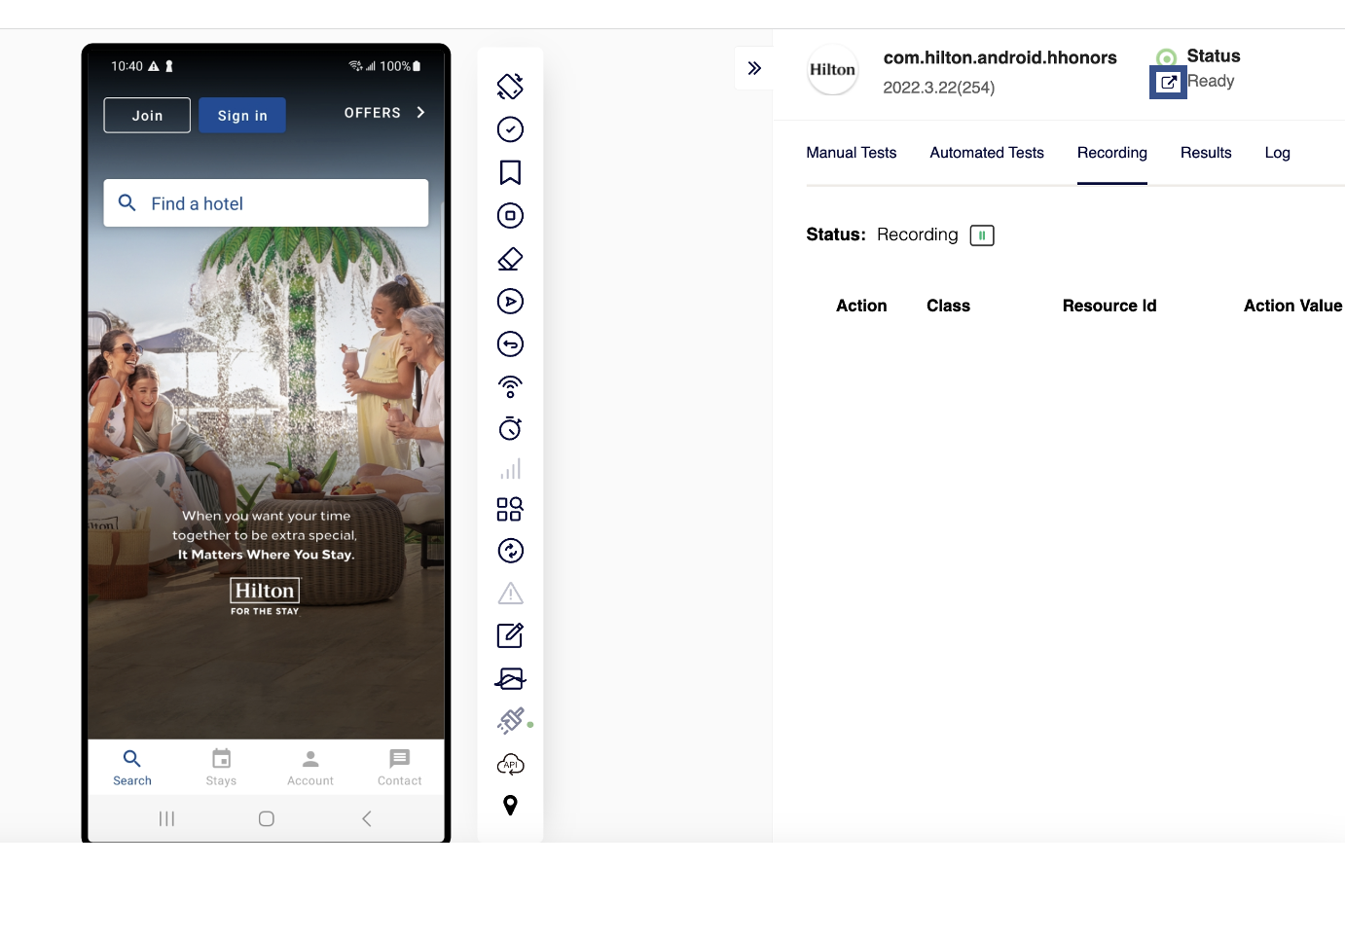This screenshot has width=1345, height=938.
Task: Open external link icon near Status
Action: click(x=1168, y=83)
